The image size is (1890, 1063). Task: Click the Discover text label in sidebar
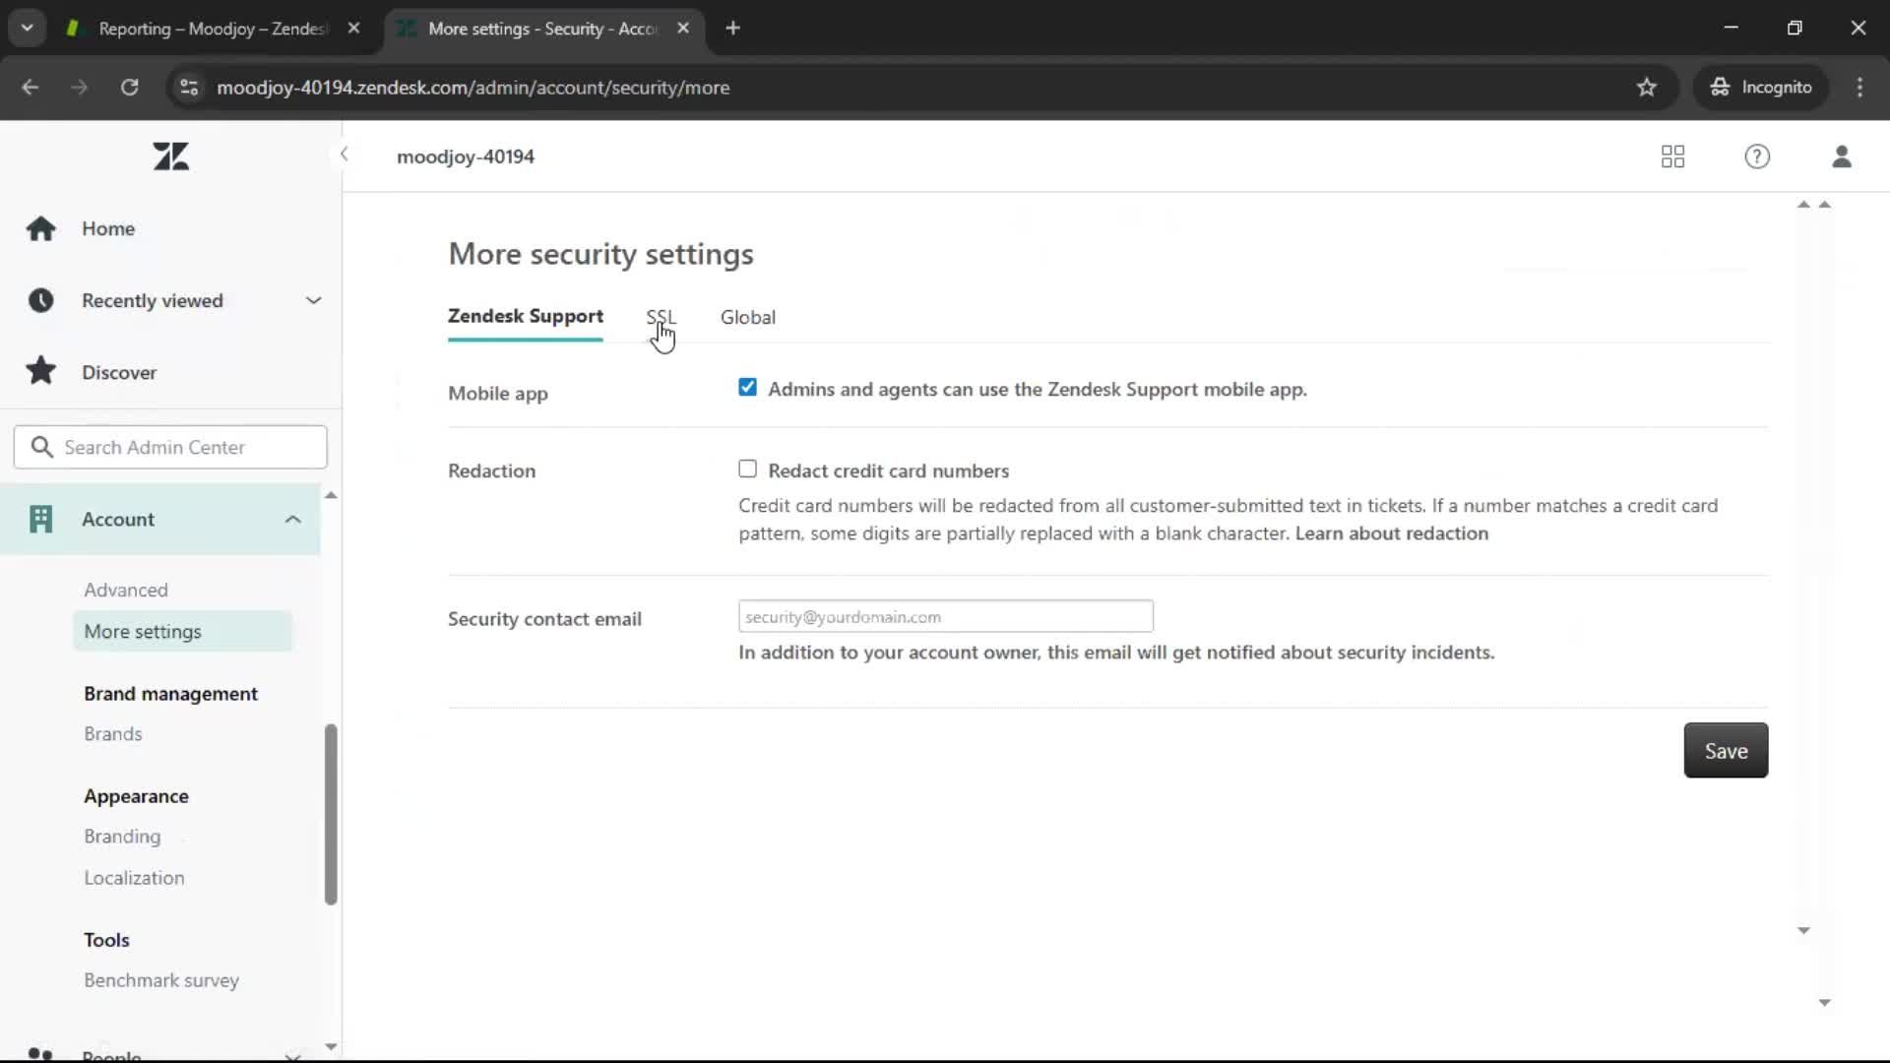[119, 372]
